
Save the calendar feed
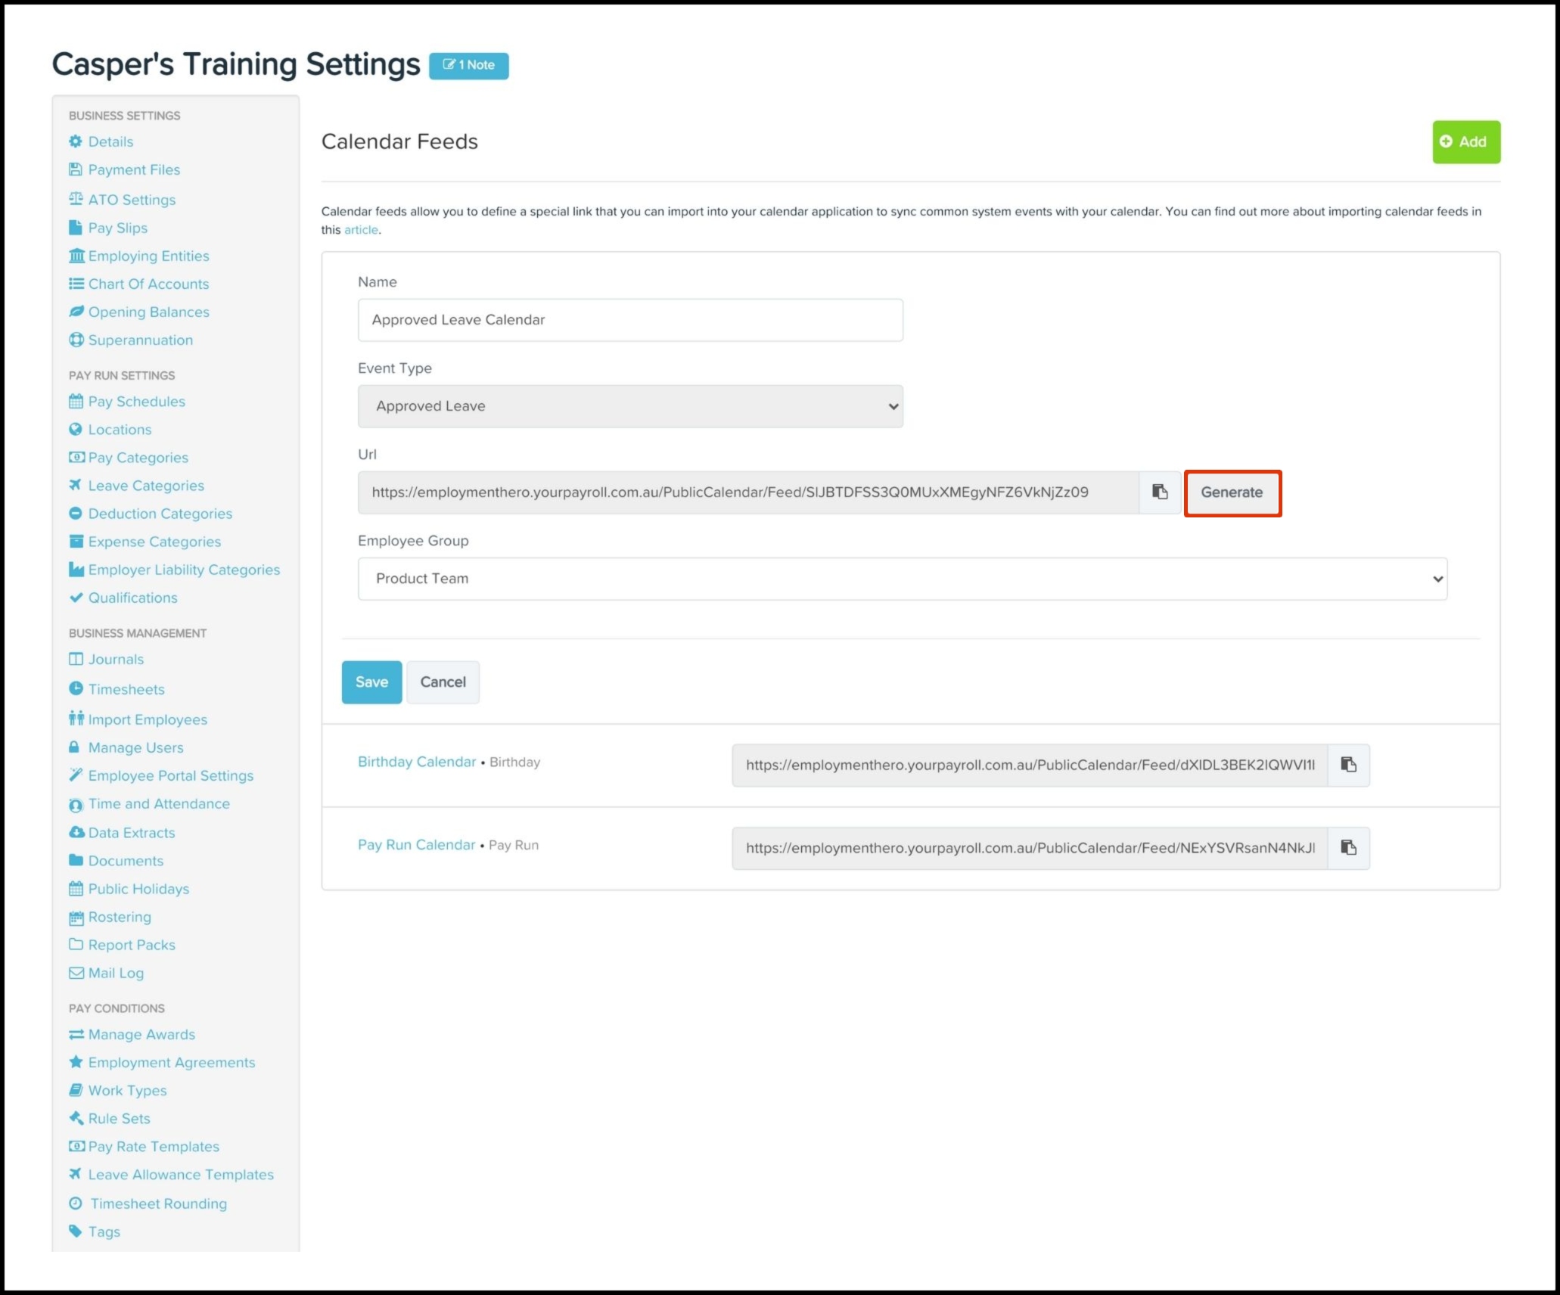(x=371, y=682)
